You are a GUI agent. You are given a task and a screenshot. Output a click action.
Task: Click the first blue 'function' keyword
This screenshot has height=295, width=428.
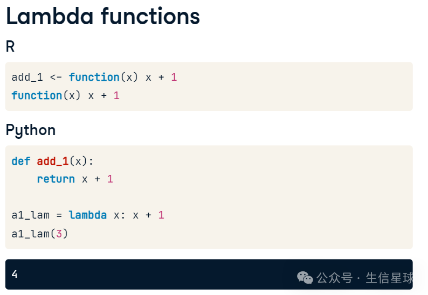(94, 78)
